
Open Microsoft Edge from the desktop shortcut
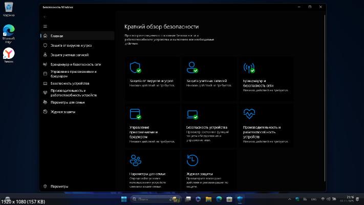pos(9,31)
